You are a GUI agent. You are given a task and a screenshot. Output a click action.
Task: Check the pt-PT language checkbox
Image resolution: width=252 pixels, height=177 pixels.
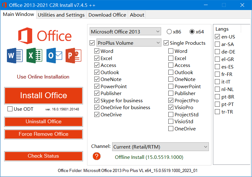[217, 104]
